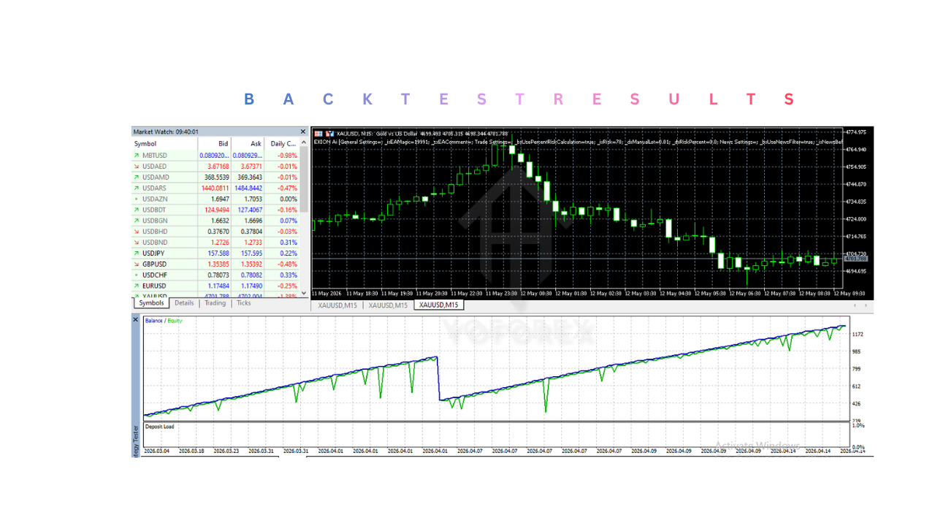This screenshot has width=935, height=526.
Task: Click the USDJPY daily change 0.22%
Action: click(x=288, y=253)
